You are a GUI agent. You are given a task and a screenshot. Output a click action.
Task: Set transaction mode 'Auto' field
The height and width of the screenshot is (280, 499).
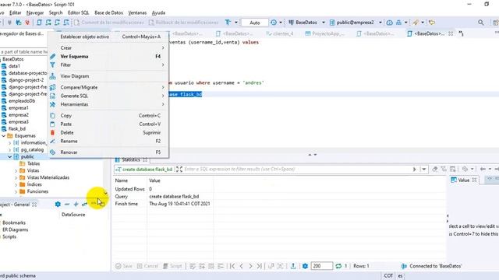click(x=255, y=23)
